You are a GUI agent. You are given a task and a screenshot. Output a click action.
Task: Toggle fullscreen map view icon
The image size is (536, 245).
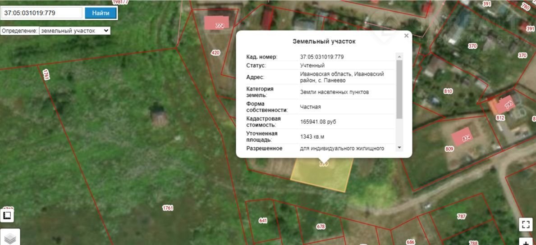click(526, 224)
